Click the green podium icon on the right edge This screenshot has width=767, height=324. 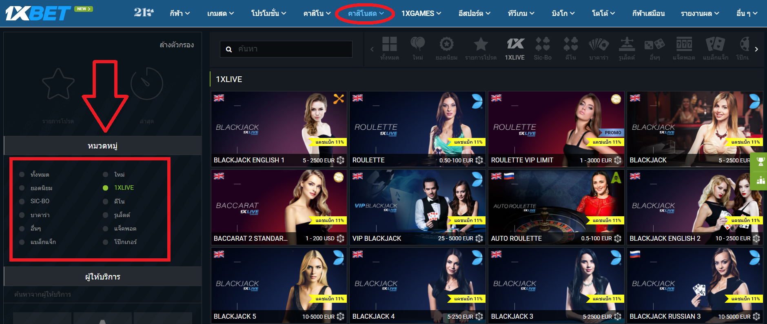pos(760,180)
